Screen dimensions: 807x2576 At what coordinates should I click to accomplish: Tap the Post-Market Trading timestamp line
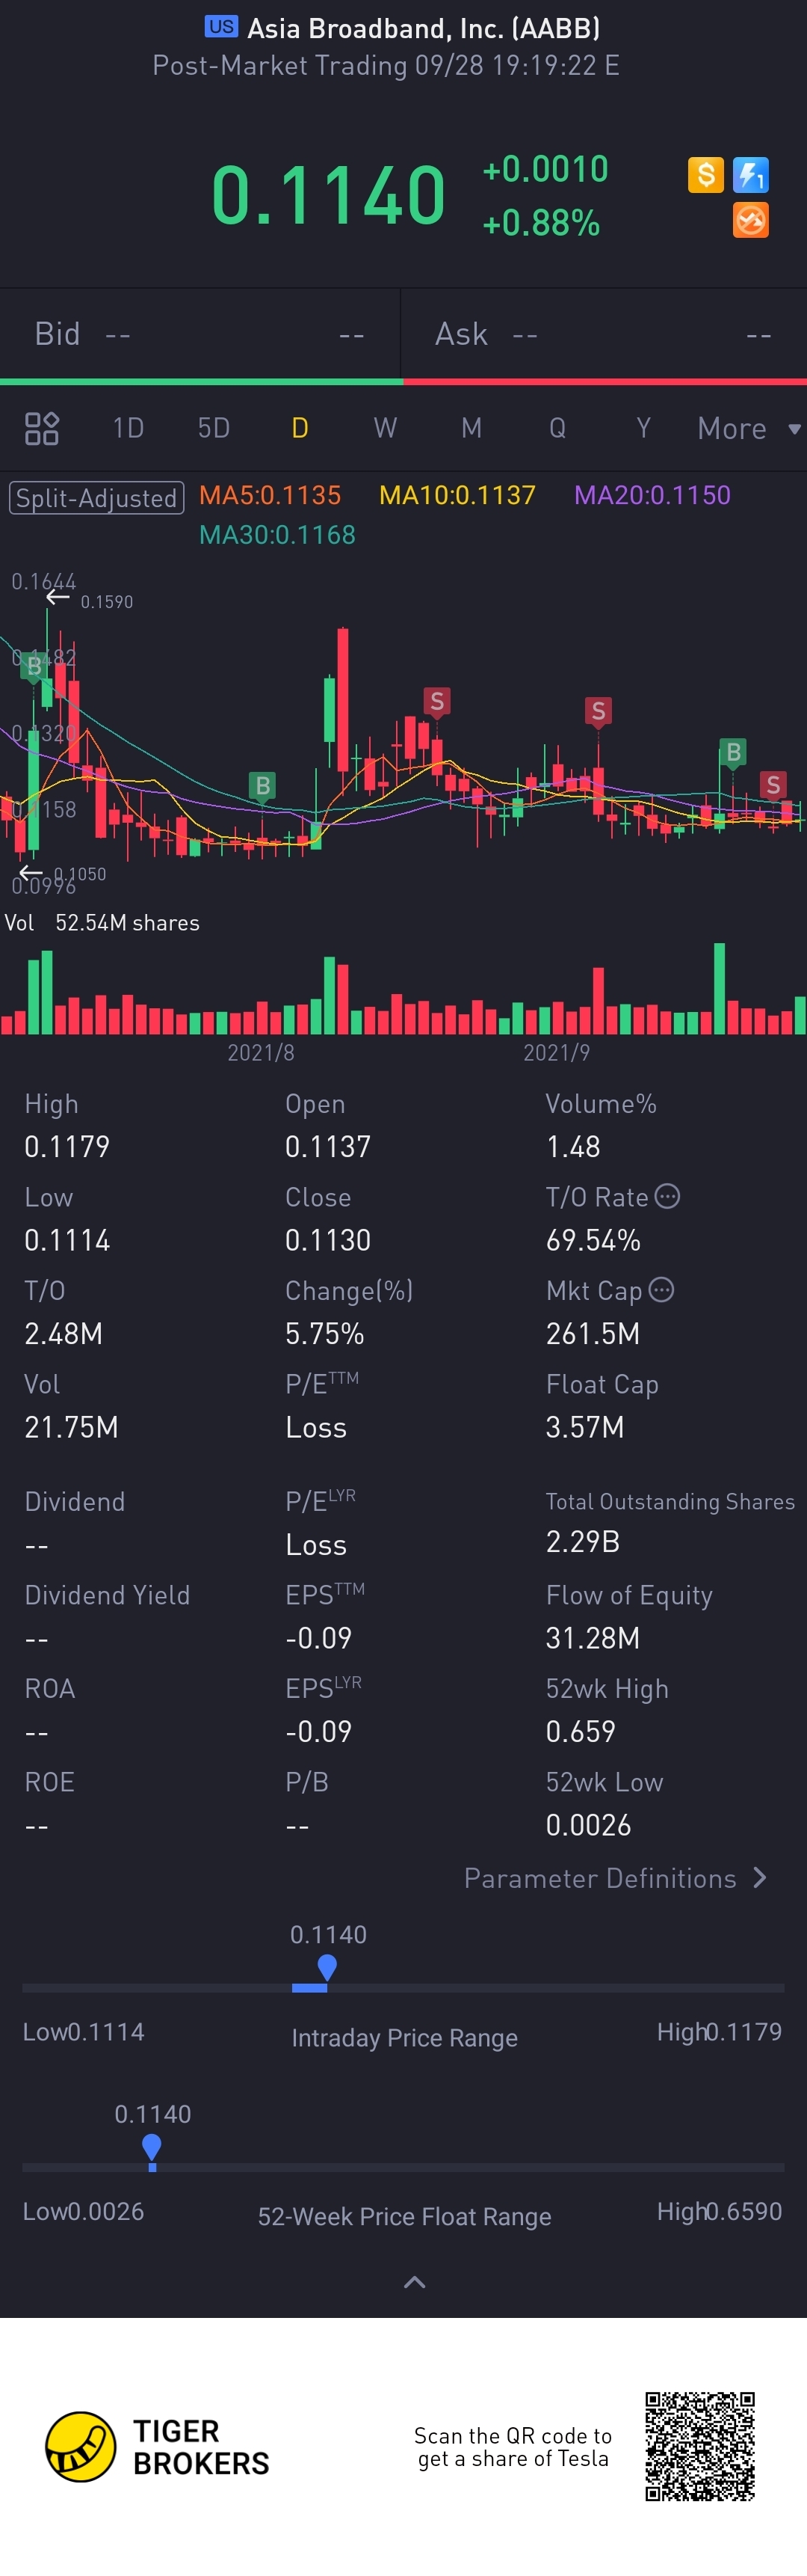386,66
